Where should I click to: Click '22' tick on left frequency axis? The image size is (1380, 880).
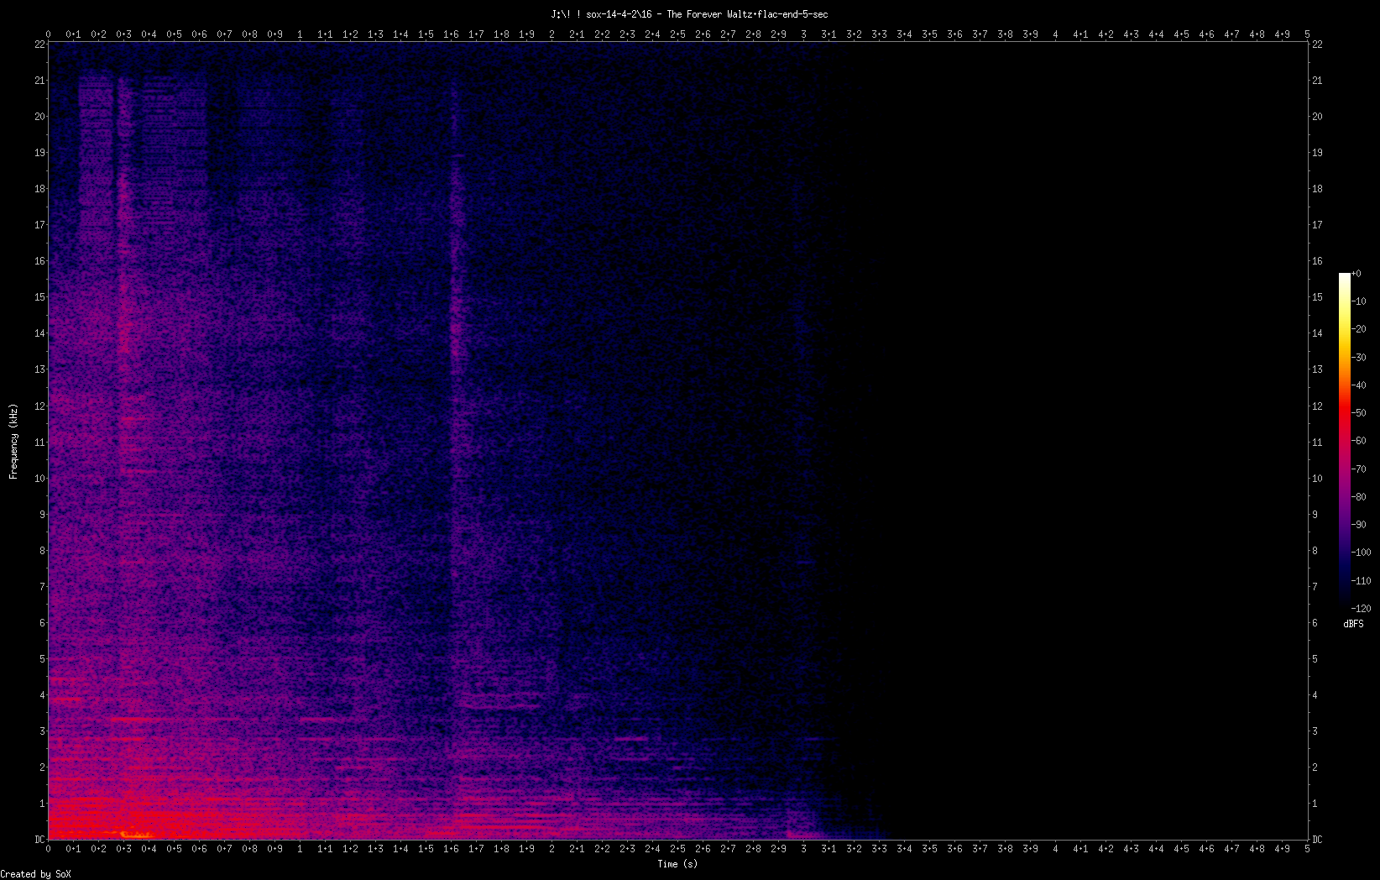pyautogui.click(x=39, y=45)
